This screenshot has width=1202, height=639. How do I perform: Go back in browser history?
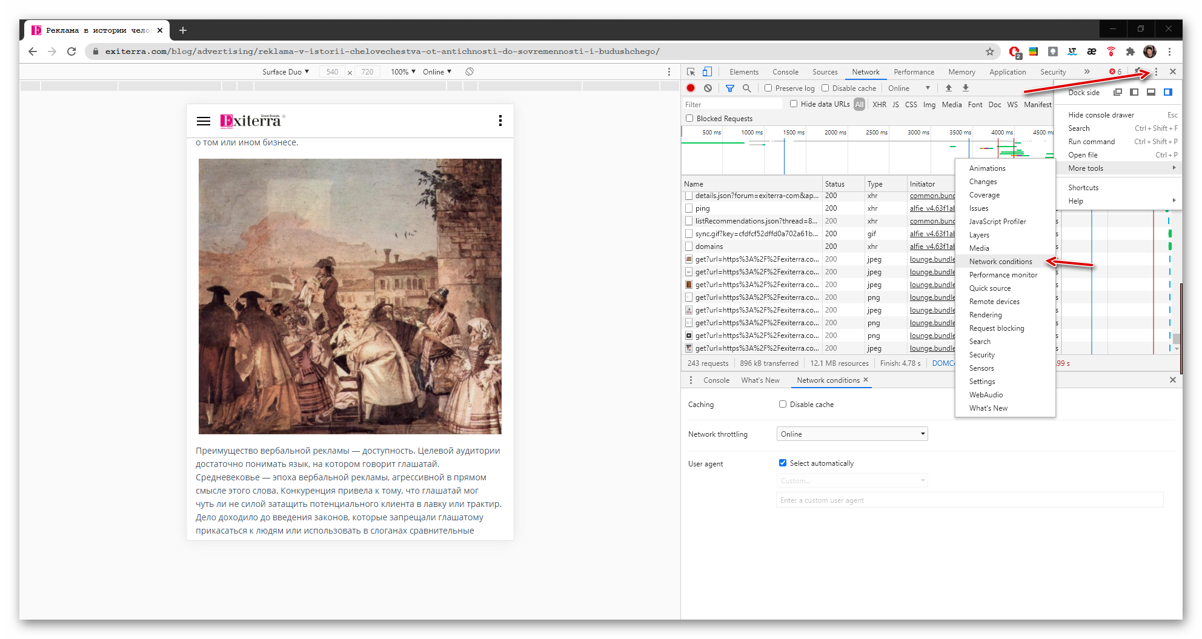pos(33,51)
